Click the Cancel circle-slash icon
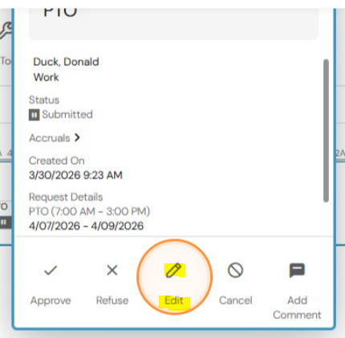The image size is (345, 338). (x=236, y=271)
